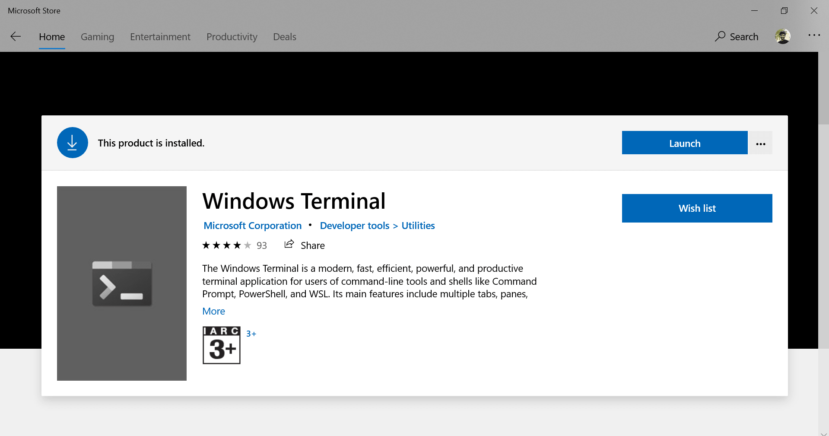
Task: Expand the description with More
Action: click(213, 311)
